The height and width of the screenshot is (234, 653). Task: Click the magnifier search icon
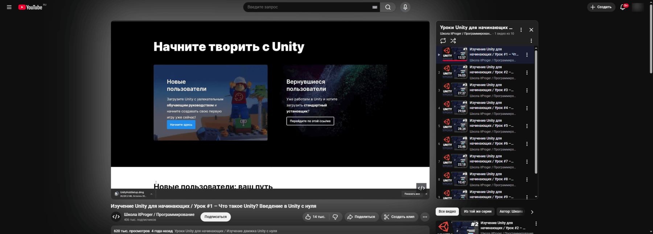(x=388, y=7)
